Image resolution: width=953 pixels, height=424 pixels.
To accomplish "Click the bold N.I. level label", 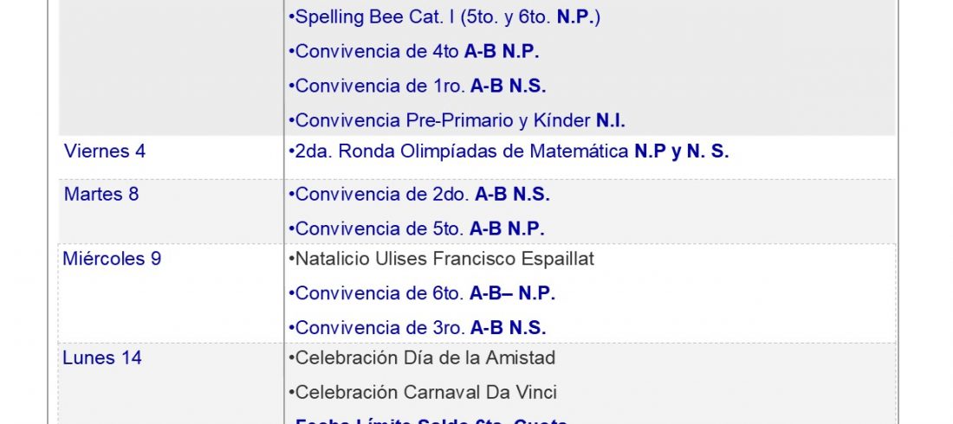I will tap(611, 121).
